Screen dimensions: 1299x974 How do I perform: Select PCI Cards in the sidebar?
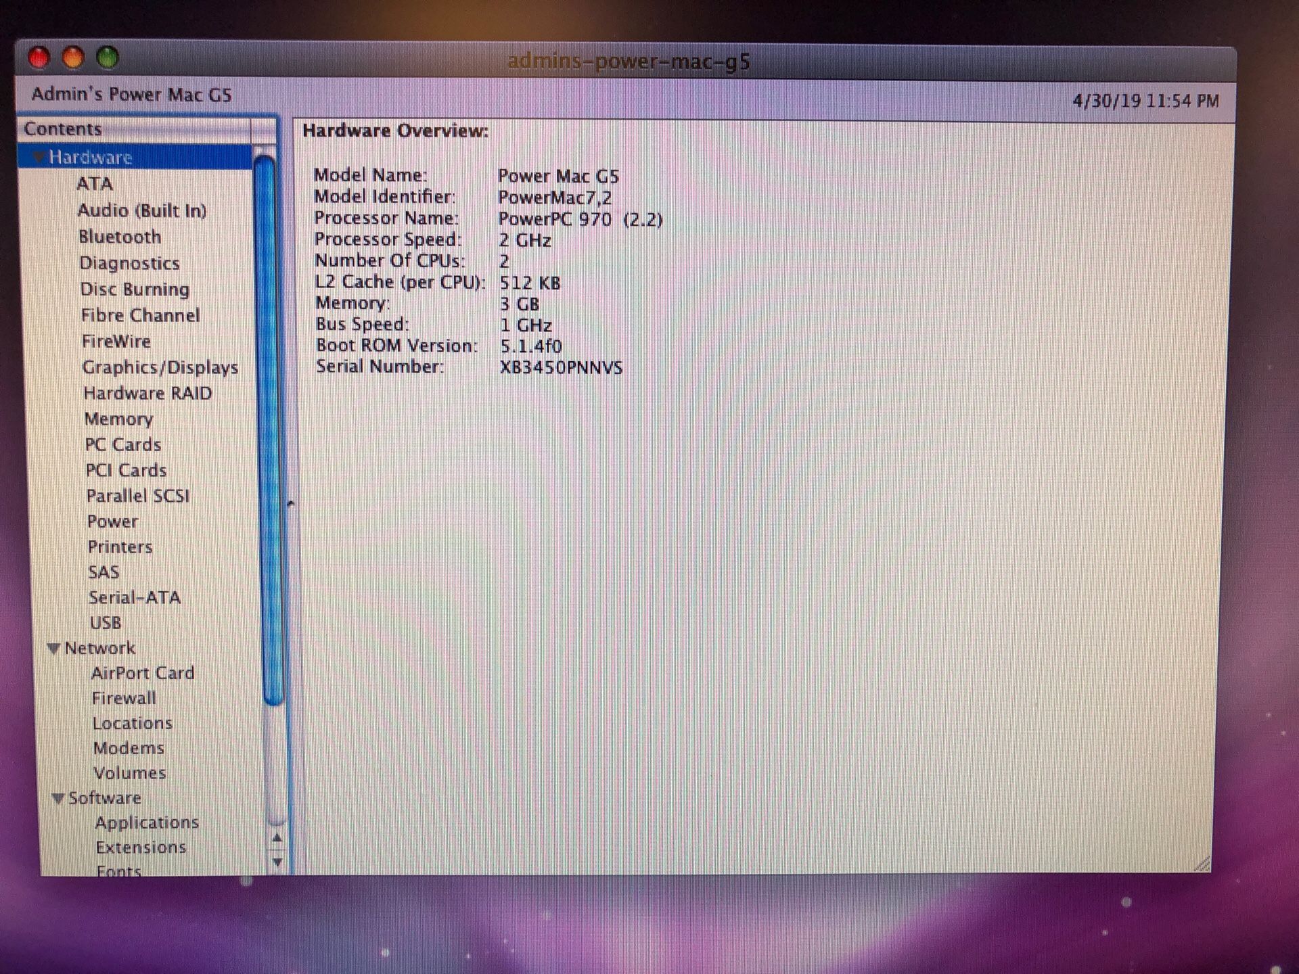pos(126,470)
